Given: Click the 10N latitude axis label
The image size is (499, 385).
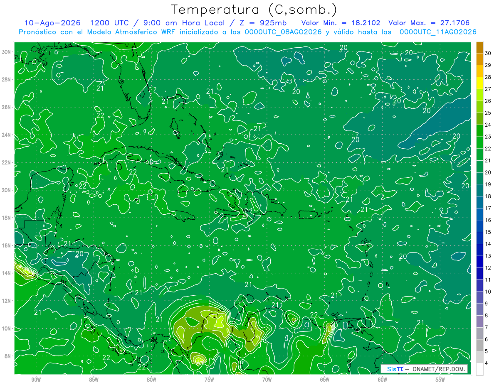Looking at the screenshot, I should click(x=7, y=329).
